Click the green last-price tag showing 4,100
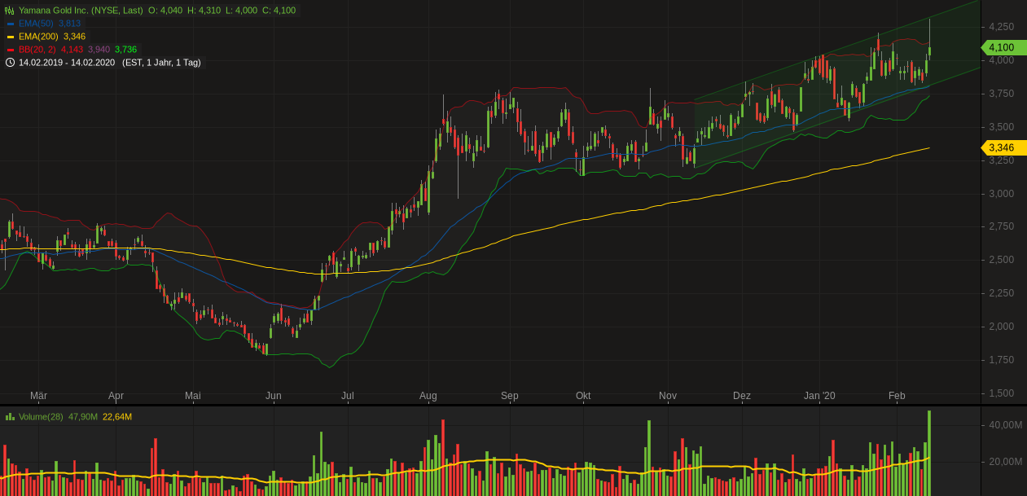 1003,47
